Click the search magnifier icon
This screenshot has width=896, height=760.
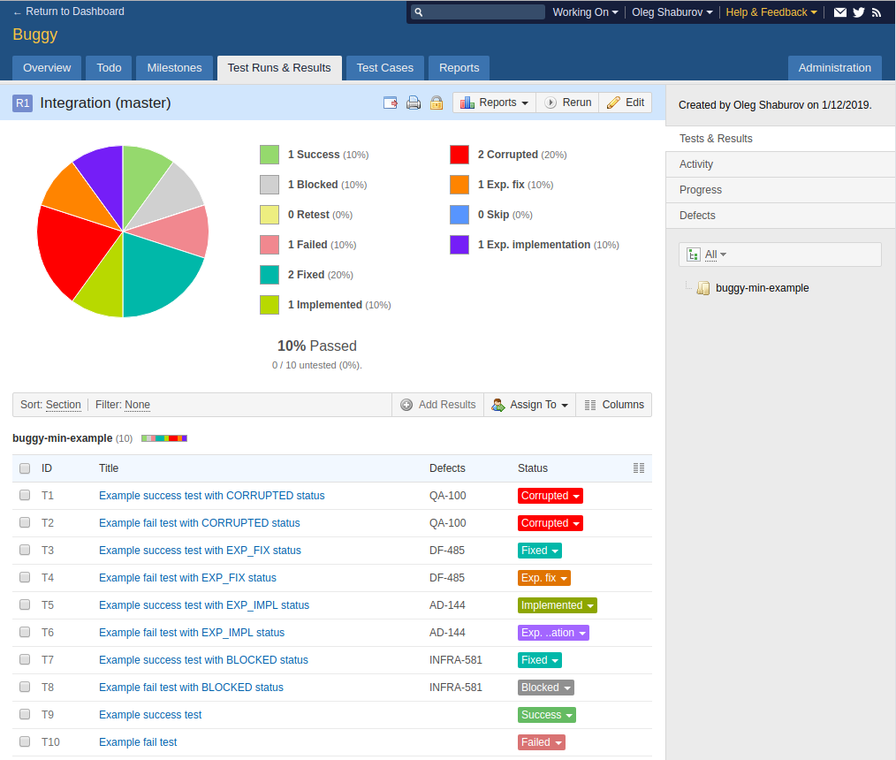tap(418, 12)
